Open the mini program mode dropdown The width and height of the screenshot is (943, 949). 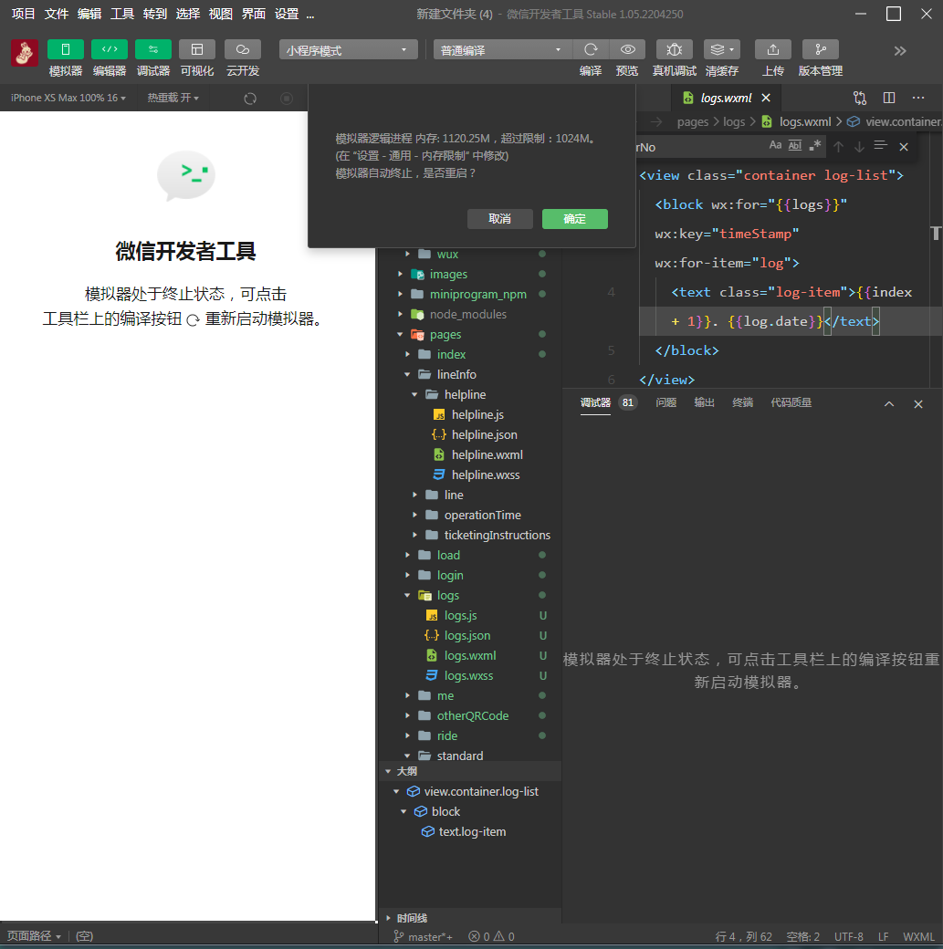[348, 49]
